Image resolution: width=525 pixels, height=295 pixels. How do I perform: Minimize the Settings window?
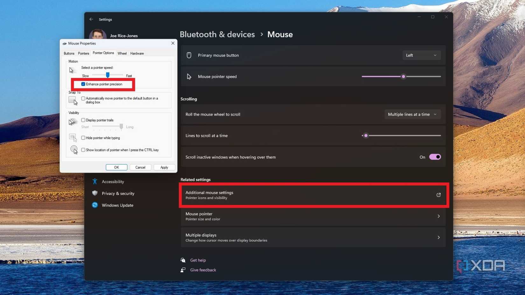click(419, 17)
